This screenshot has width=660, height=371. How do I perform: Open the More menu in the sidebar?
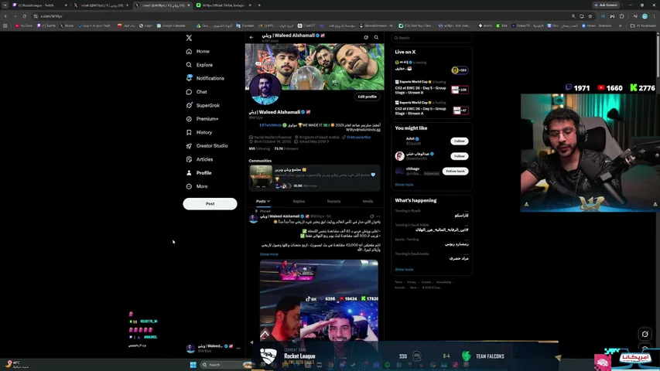coord(197,186)
